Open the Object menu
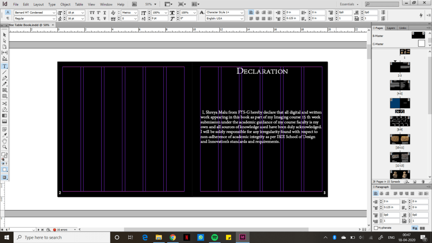This screenshot has width=432, height=243. (x=65, y=4)
